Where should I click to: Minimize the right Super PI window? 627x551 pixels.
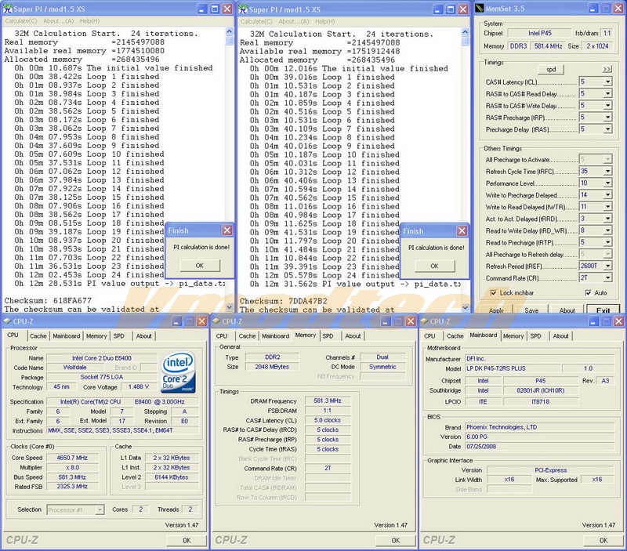[438, 9]
